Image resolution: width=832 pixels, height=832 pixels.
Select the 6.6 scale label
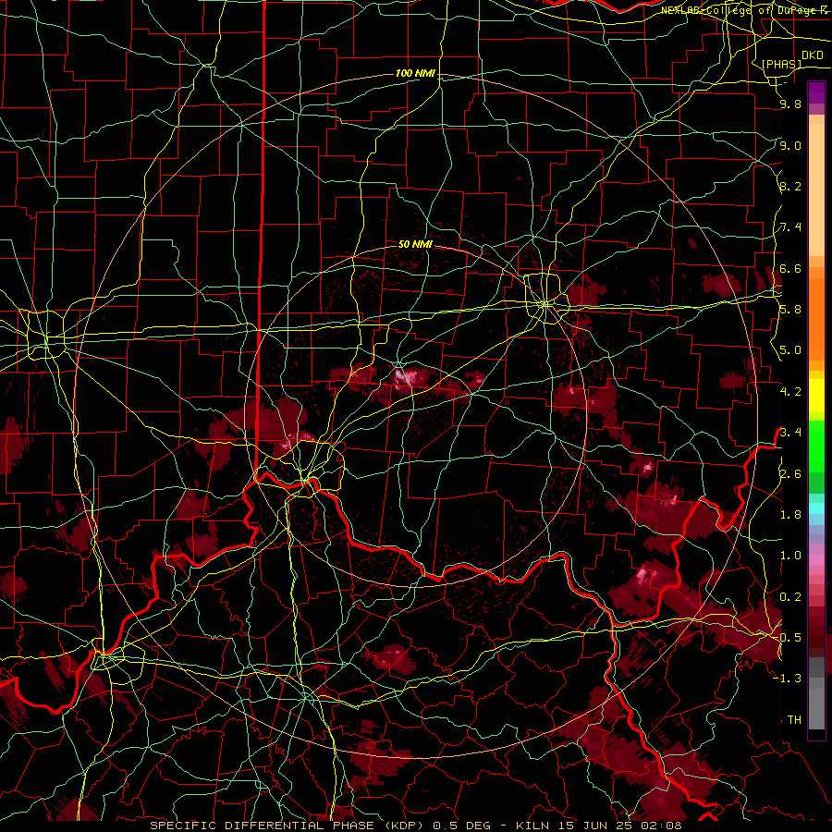pos(790,268)
